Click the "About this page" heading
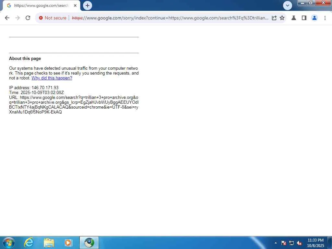Image resolution: width=332 pixels, height=249 pixels. pyautogui.click(x=25, y=58)
